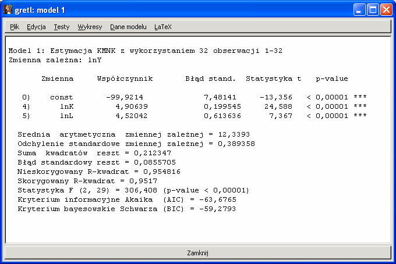The height and width of the screenshot is (264, 396).
Task: Expand the Wykresy menu
Action: coord(90,27)
